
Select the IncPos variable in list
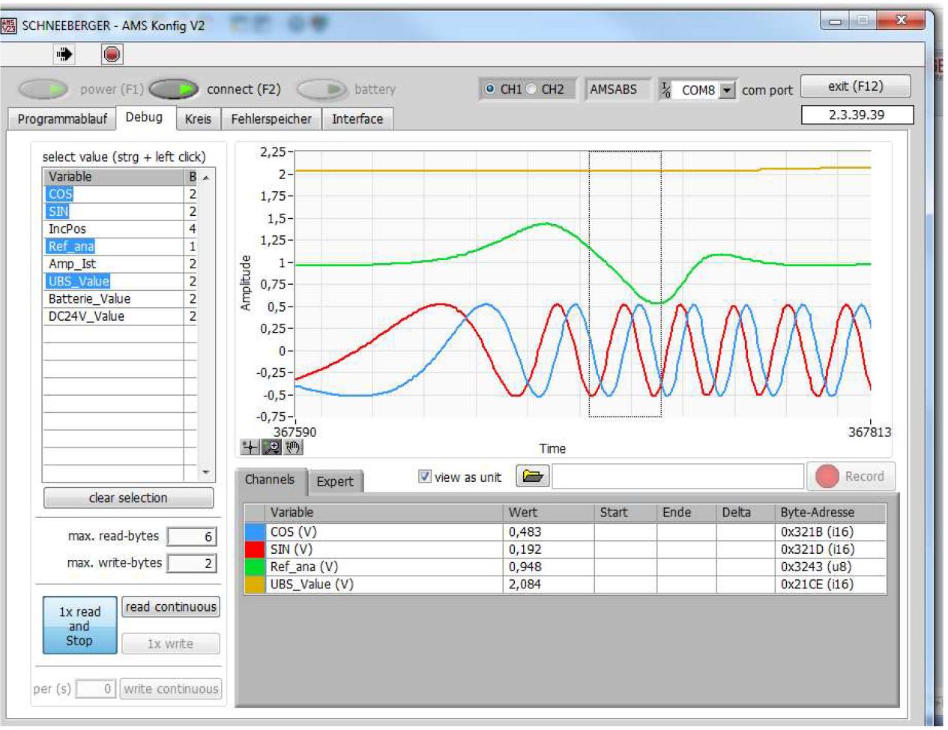pos(67,229)
